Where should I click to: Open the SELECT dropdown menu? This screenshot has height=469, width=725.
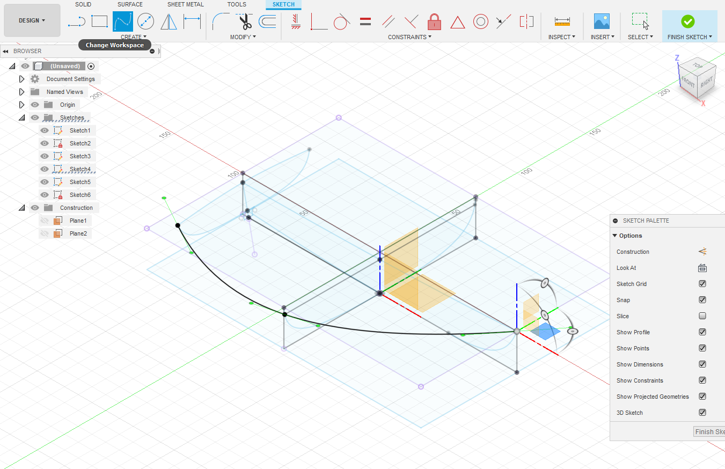coord(641,37)
